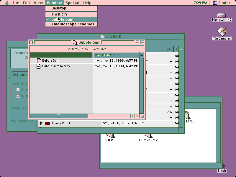
Task: Click the Bubble Gum file's page icon
Action: pyautogui.click(x=39, y=61)
